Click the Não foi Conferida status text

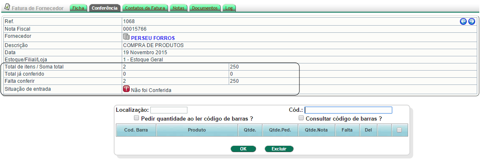coord(151,90)
